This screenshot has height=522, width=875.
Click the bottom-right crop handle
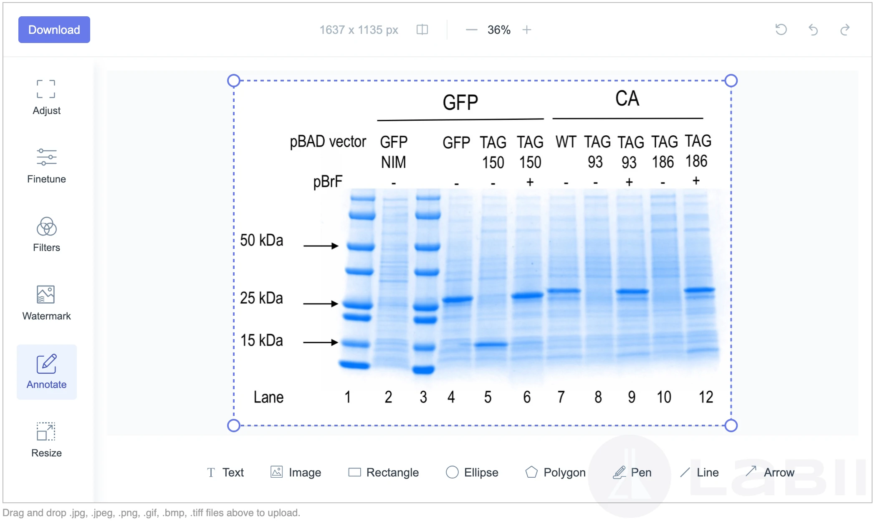(x=731, y=426)
